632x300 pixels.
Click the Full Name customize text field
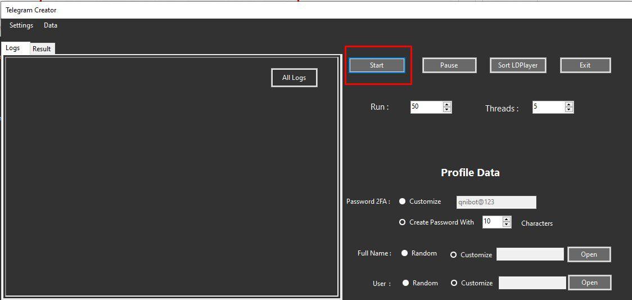point(530,254)
